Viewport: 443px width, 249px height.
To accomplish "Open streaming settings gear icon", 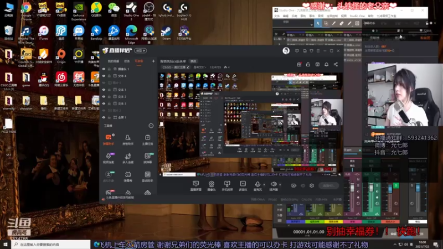I will tap(312, 186).
